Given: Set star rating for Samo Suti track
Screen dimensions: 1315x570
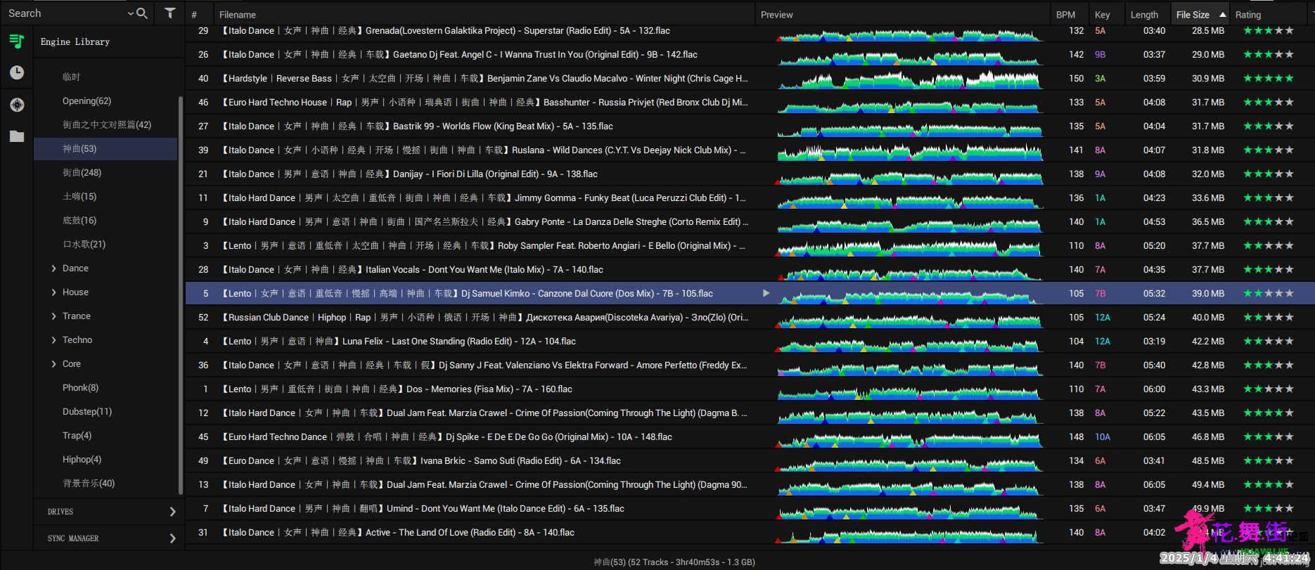Looking at the screenshot, I should (1269, 460).
